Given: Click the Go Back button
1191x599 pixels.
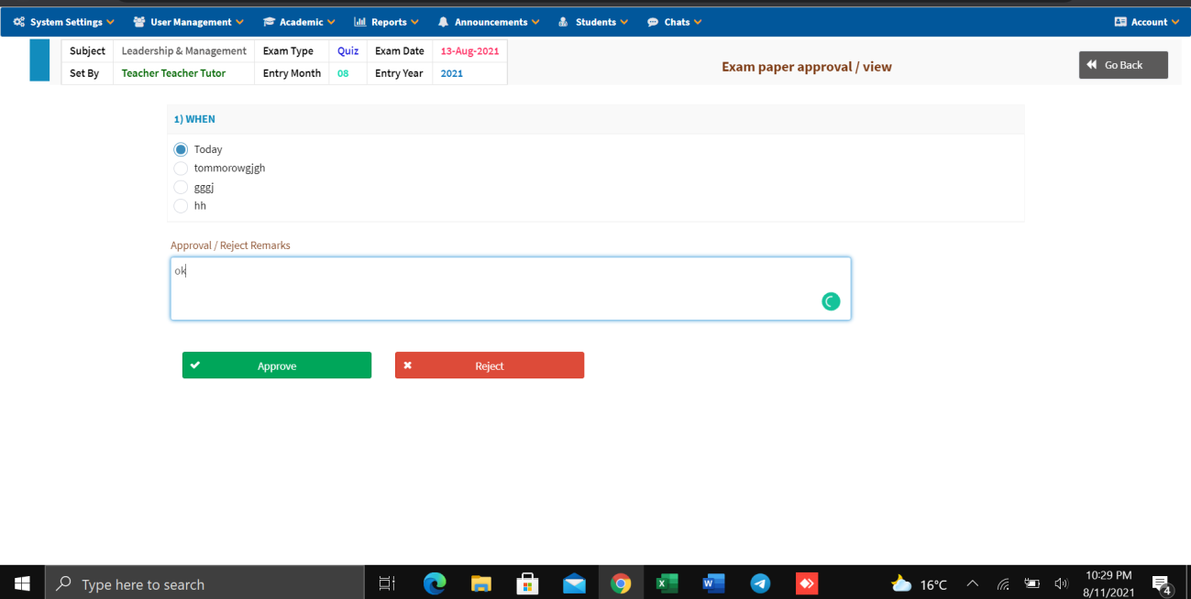Looking at the screenshot, I should (x=1123, y=65).
